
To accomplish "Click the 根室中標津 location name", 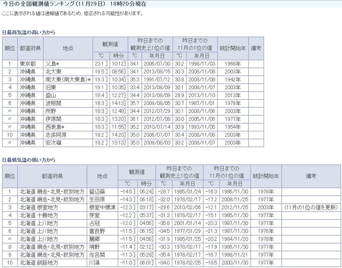I will pos(102,208).
